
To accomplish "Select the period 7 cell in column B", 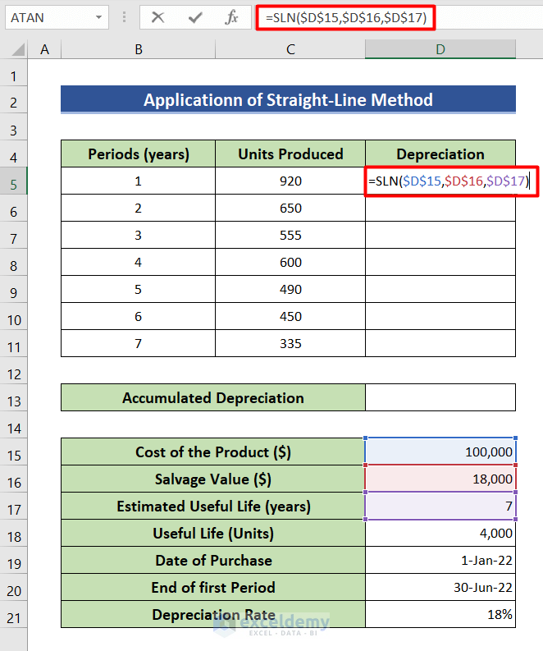I will point(138,343).
